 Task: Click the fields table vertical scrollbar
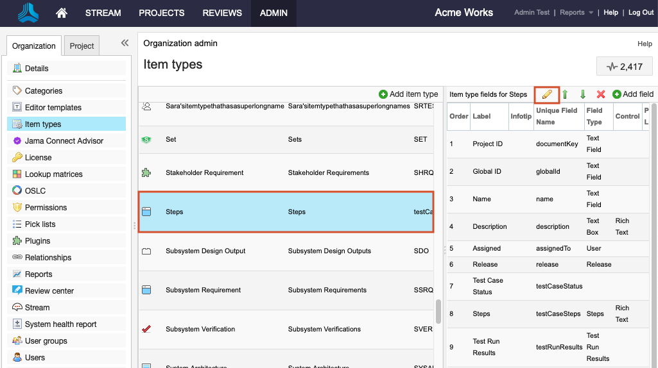tap(654, 235)
